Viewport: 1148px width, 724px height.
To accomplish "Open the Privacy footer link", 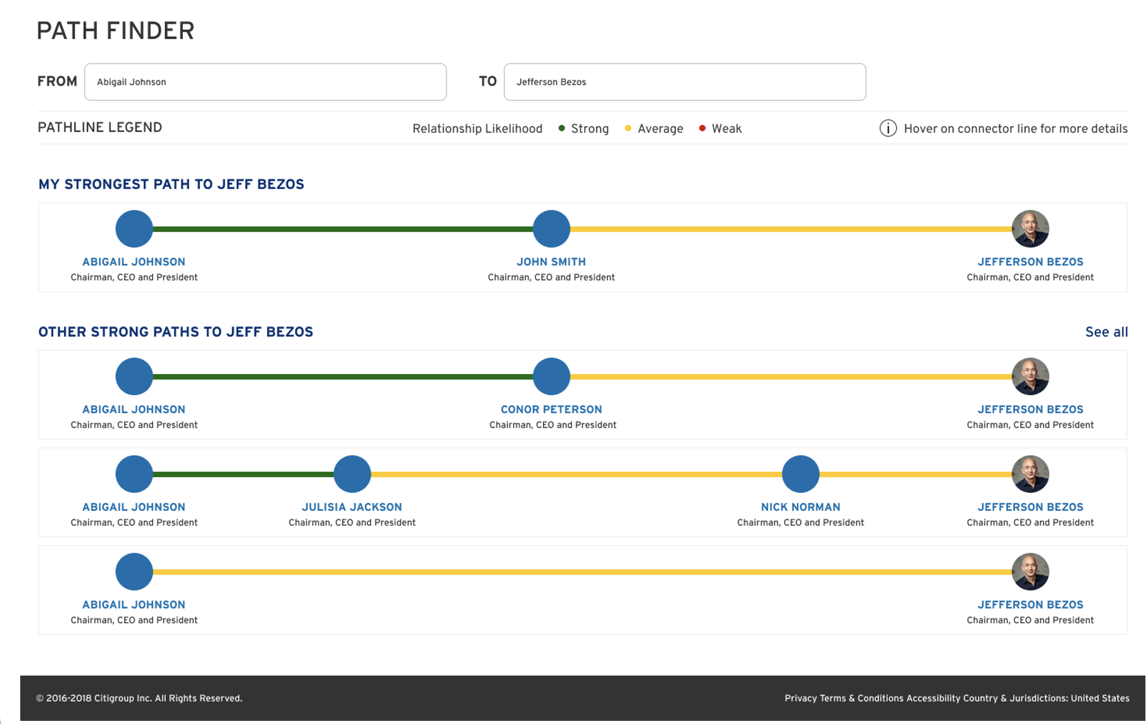I will pos(800,698).
